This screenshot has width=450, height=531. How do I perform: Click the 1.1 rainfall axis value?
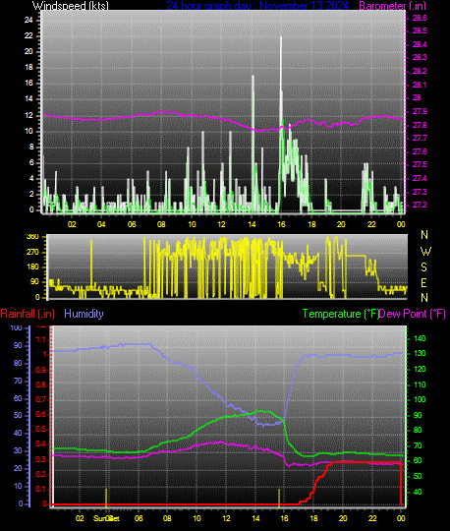pos(40,339)
